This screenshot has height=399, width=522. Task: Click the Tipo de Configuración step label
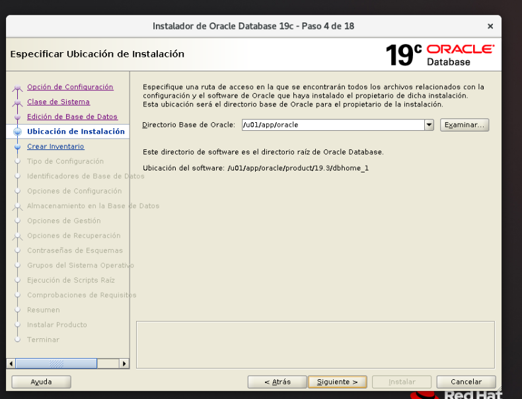(x=65, y=161)
